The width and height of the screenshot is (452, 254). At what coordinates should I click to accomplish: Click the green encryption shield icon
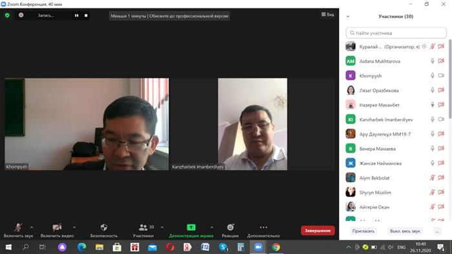pos(7,16)
